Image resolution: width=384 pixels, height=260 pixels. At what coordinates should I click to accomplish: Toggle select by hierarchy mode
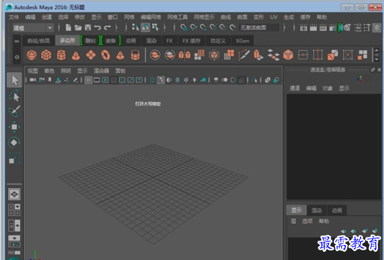(135, 27)
